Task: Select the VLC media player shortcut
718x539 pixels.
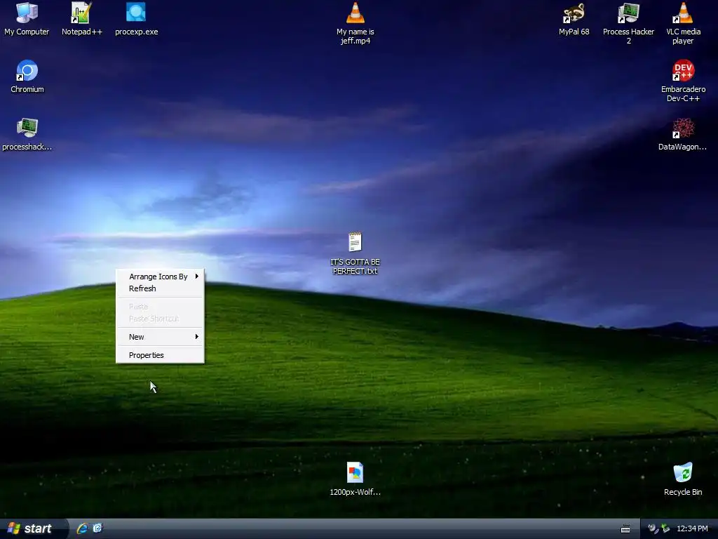Action: tap(683, 24)
